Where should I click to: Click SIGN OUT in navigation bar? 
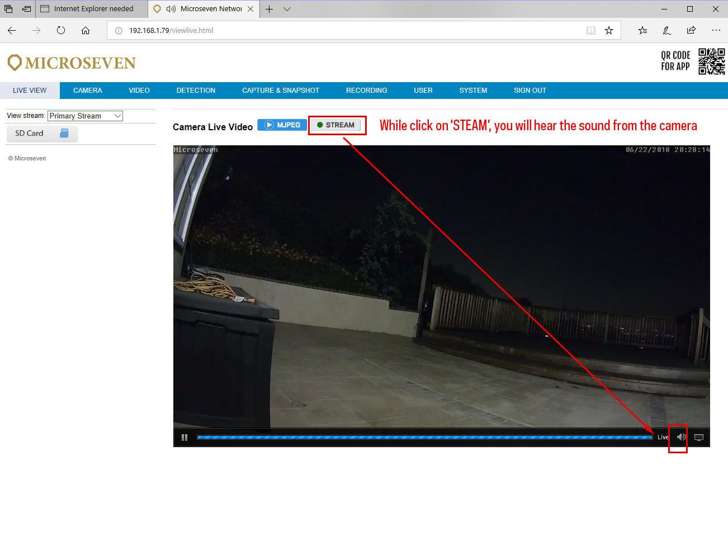[530, 91]
